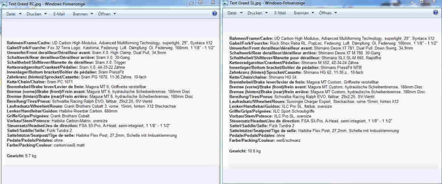Screen dimensions: 442x184
Task: Click the 'Haibike Carbon-Matrix, oversize' stem line
Action: pos(57,121)
